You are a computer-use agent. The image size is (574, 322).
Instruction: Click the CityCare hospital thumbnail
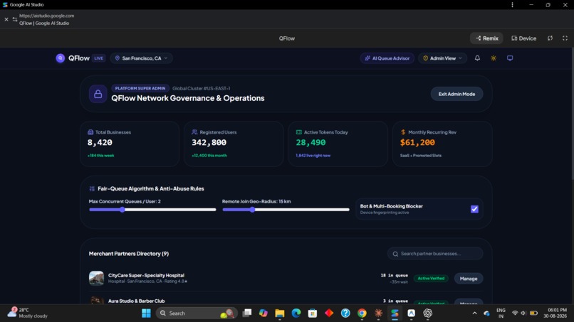(x=96, y=278)
